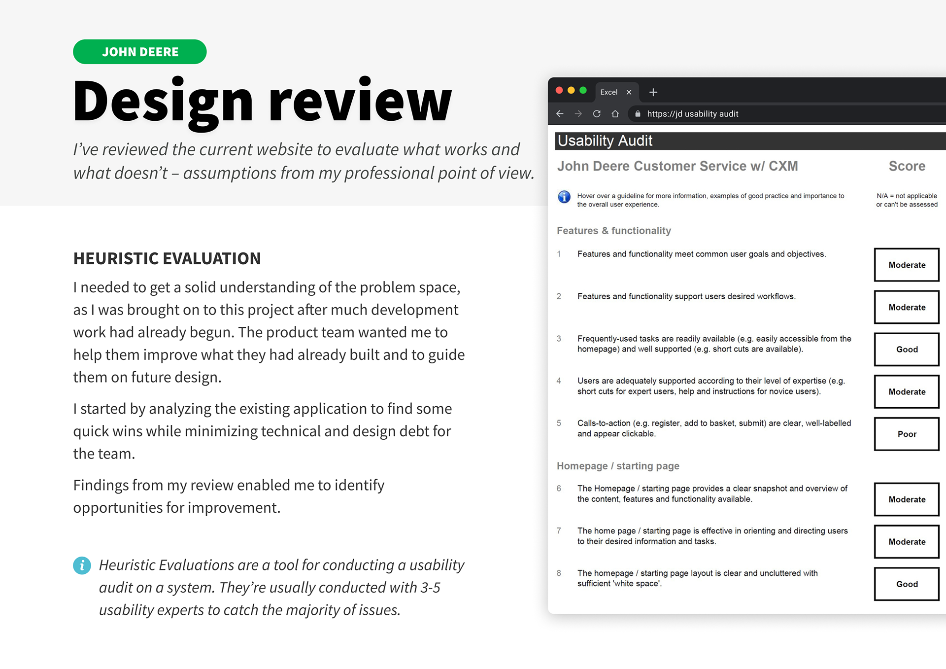946x669 pixels.
Task: Click the browser forward arrow
Action: tap(578, 113)
